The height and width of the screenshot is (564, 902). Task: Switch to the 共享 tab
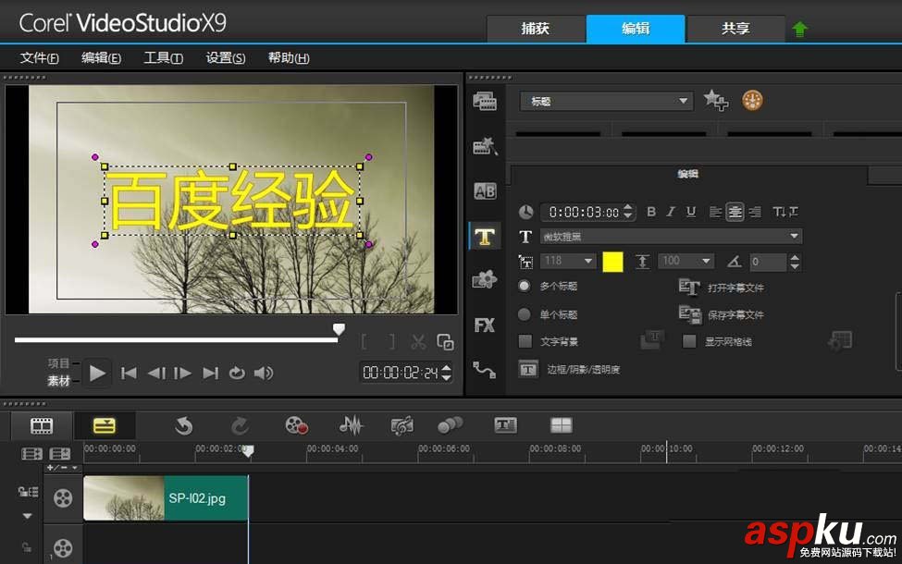pyautogui.click(x=735, y=29)
